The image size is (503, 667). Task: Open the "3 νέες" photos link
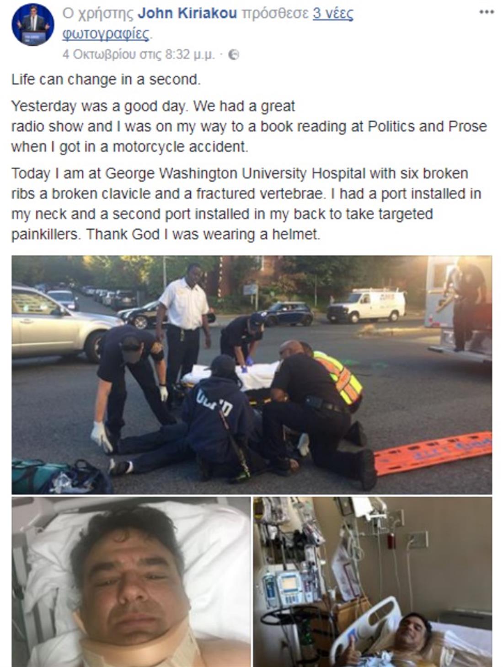point(333,14)
